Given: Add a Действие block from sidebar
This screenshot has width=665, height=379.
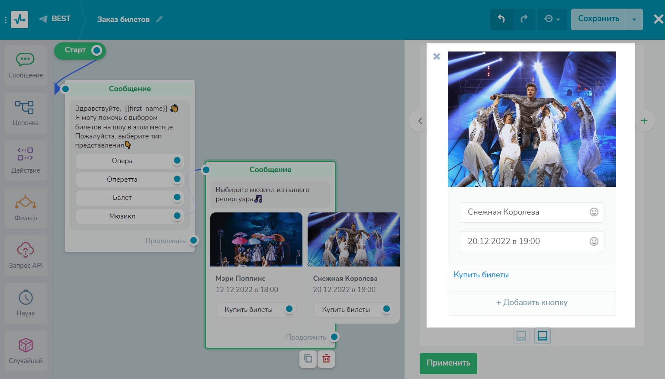Looking at the screenshot, I should (x=26, y=161).
